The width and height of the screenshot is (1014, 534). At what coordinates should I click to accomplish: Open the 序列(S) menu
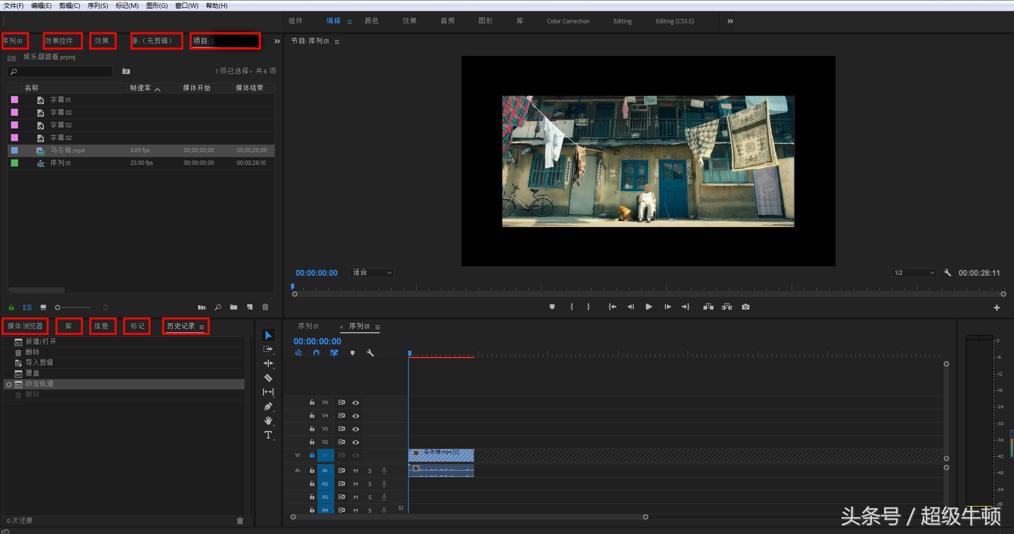[97, 5]
